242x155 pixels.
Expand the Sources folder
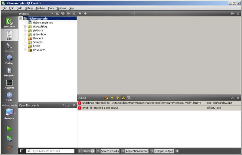tap(25, 42)
